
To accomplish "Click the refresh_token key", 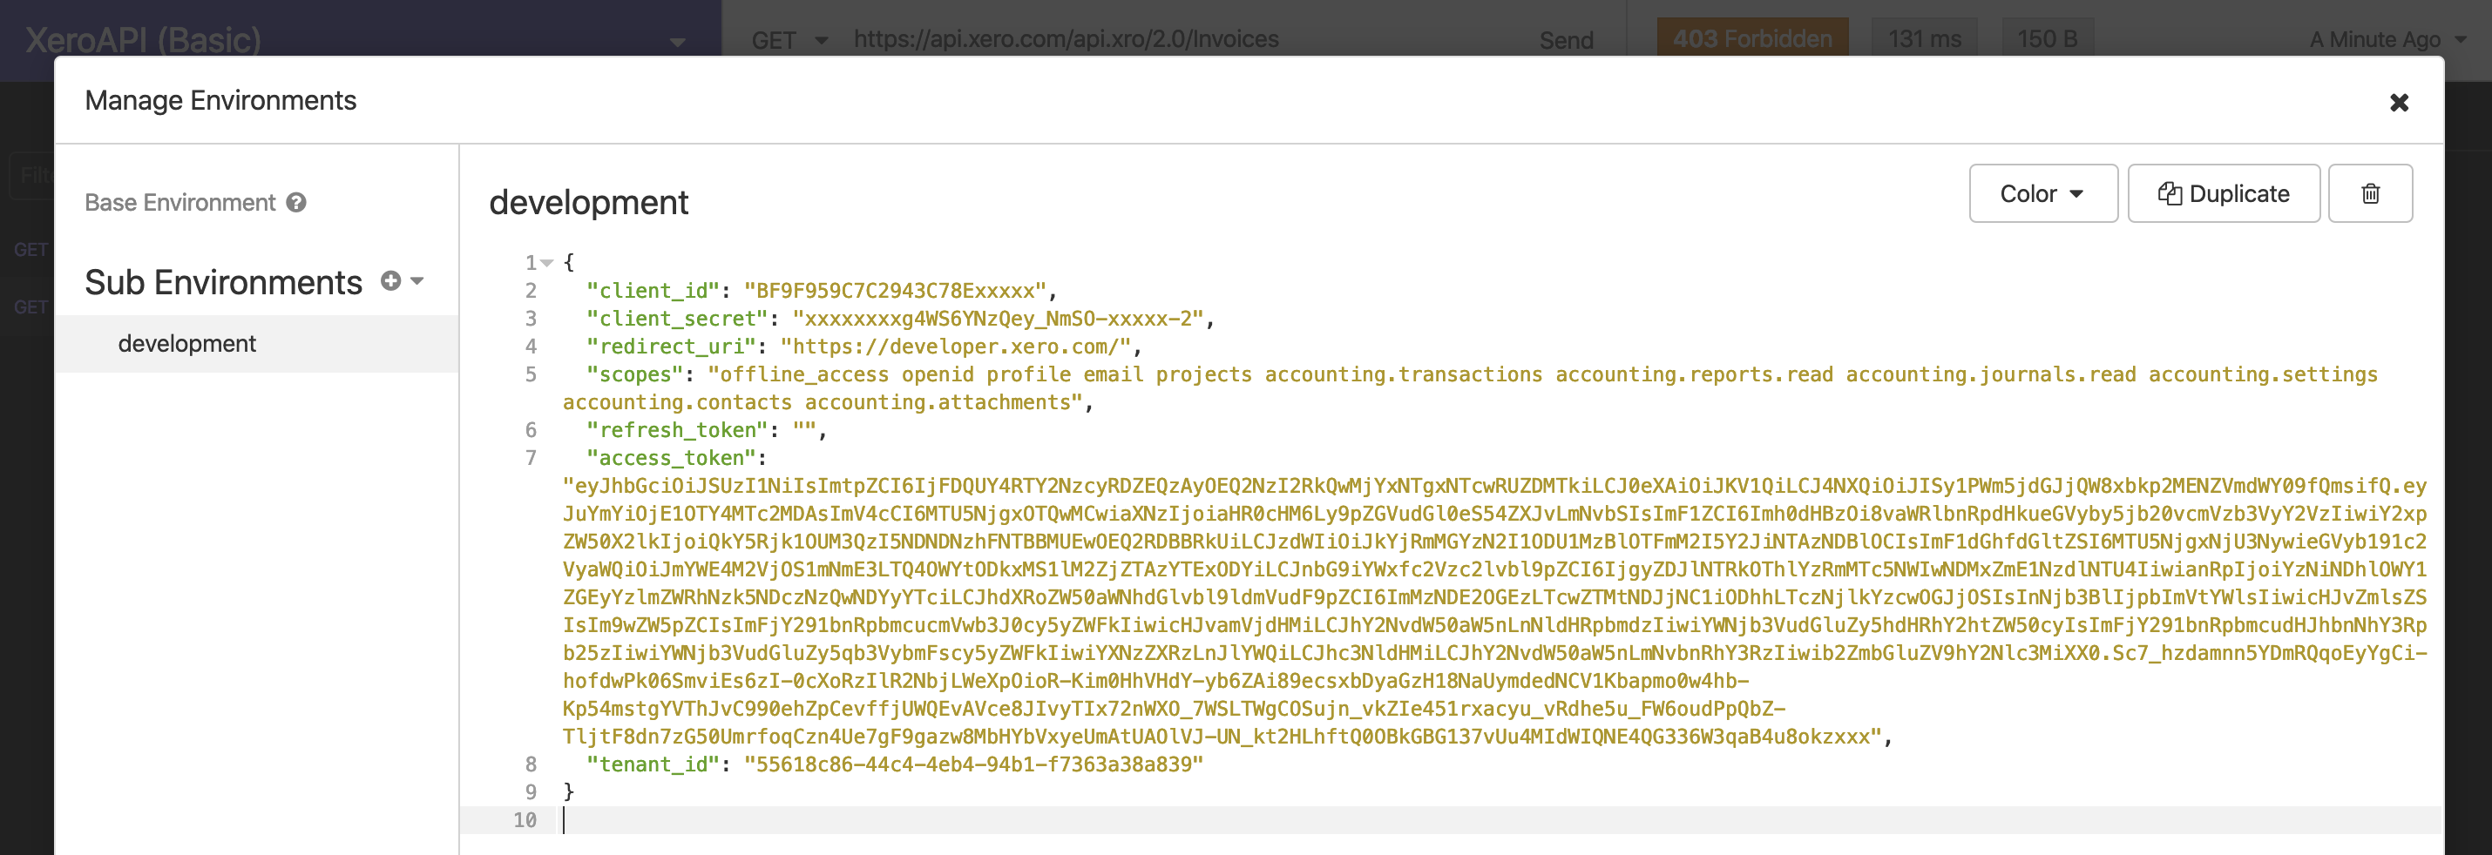I will click(677, 430).
